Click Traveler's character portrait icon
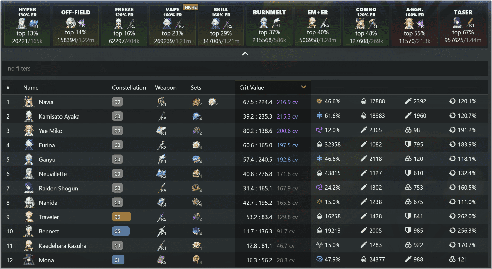 pos(29,217)
